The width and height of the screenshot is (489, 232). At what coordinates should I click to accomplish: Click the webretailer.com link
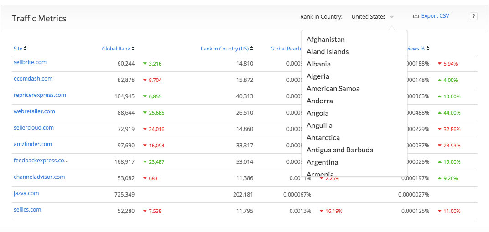coord(34,111)
